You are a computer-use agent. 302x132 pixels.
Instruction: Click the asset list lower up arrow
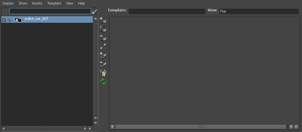tap(96, 118)
